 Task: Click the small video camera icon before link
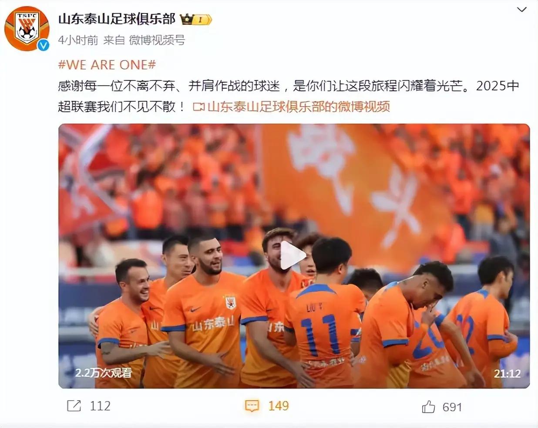(198, 107)
